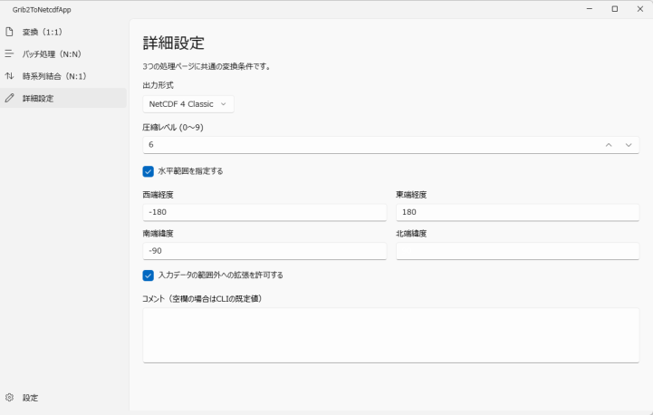Open 設定 at the sidebar bottom

[x=63, y=398]
